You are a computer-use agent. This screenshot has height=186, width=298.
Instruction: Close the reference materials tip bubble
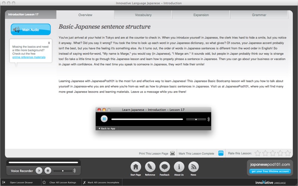click(49, 43)
